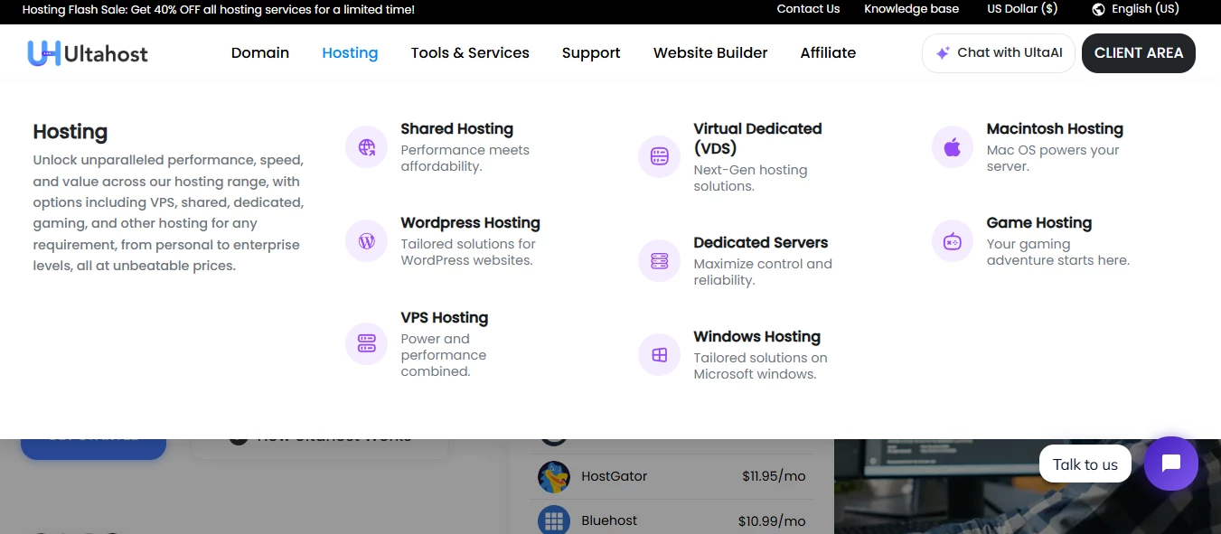This screenshot has height=534, width=1221.
Task: Open the Knowledge base link
Action: click(911, 9)
